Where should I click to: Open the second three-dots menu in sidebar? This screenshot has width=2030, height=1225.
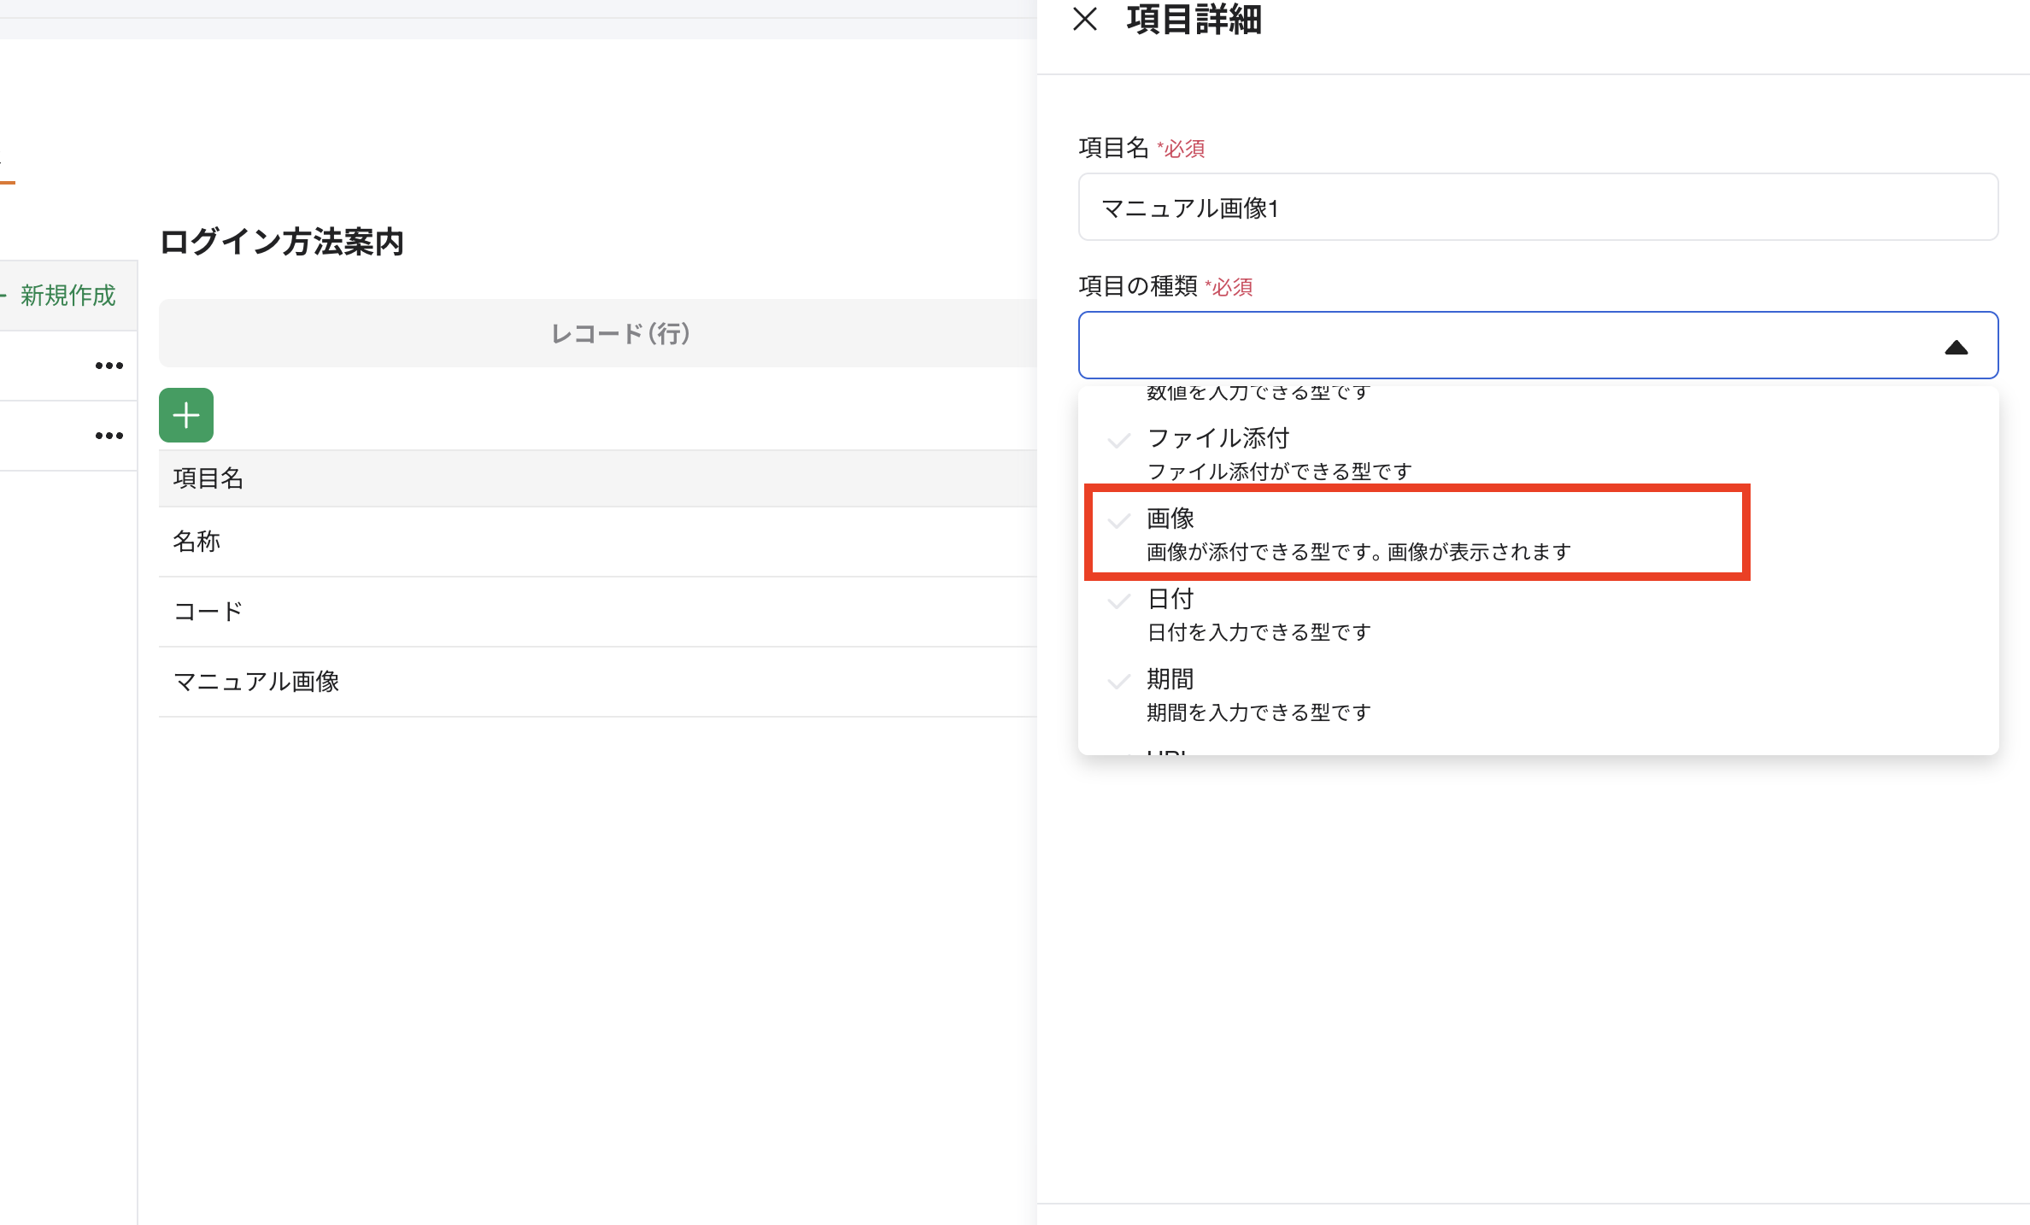click(x=109, y=436)
